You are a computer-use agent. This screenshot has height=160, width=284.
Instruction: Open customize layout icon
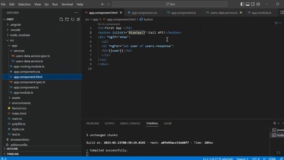pyautogui.click(x=258, y=4)
